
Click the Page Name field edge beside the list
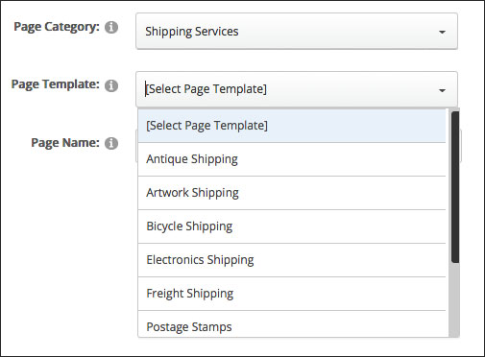click(461, 146)
